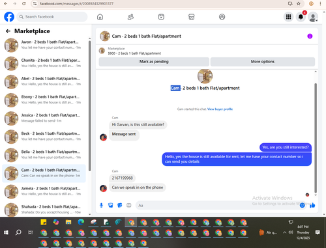This screenshot has width=326, height=248.
Task: Open the account profile avatar menu
Action: pos(313,17)
